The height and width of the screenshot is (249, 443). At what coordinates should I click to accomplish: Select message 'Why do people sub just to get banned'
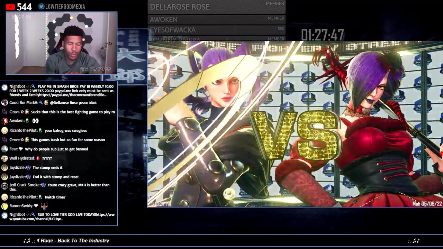tap(56, 149)
